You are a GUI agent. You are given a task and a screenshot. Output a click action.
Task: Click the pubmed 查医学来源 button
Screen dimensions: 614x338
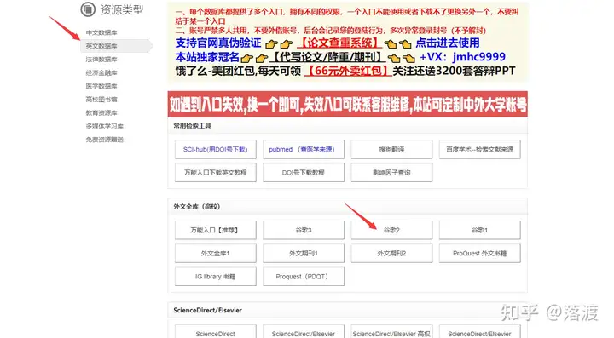click(x=304, y=149)
